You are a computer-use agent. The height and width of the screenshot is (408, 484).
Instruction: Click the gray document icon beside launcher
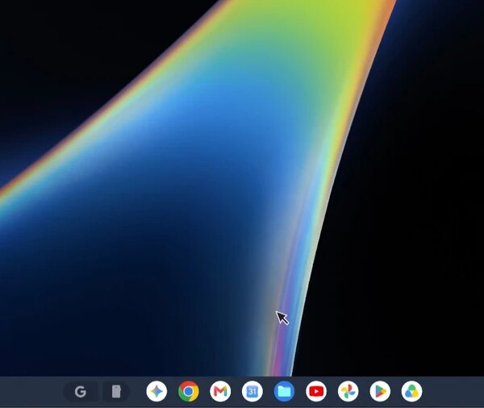tap(116, 392)
